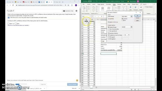
Task: Click the Output Range text field
Action: (x=126, y=27)
